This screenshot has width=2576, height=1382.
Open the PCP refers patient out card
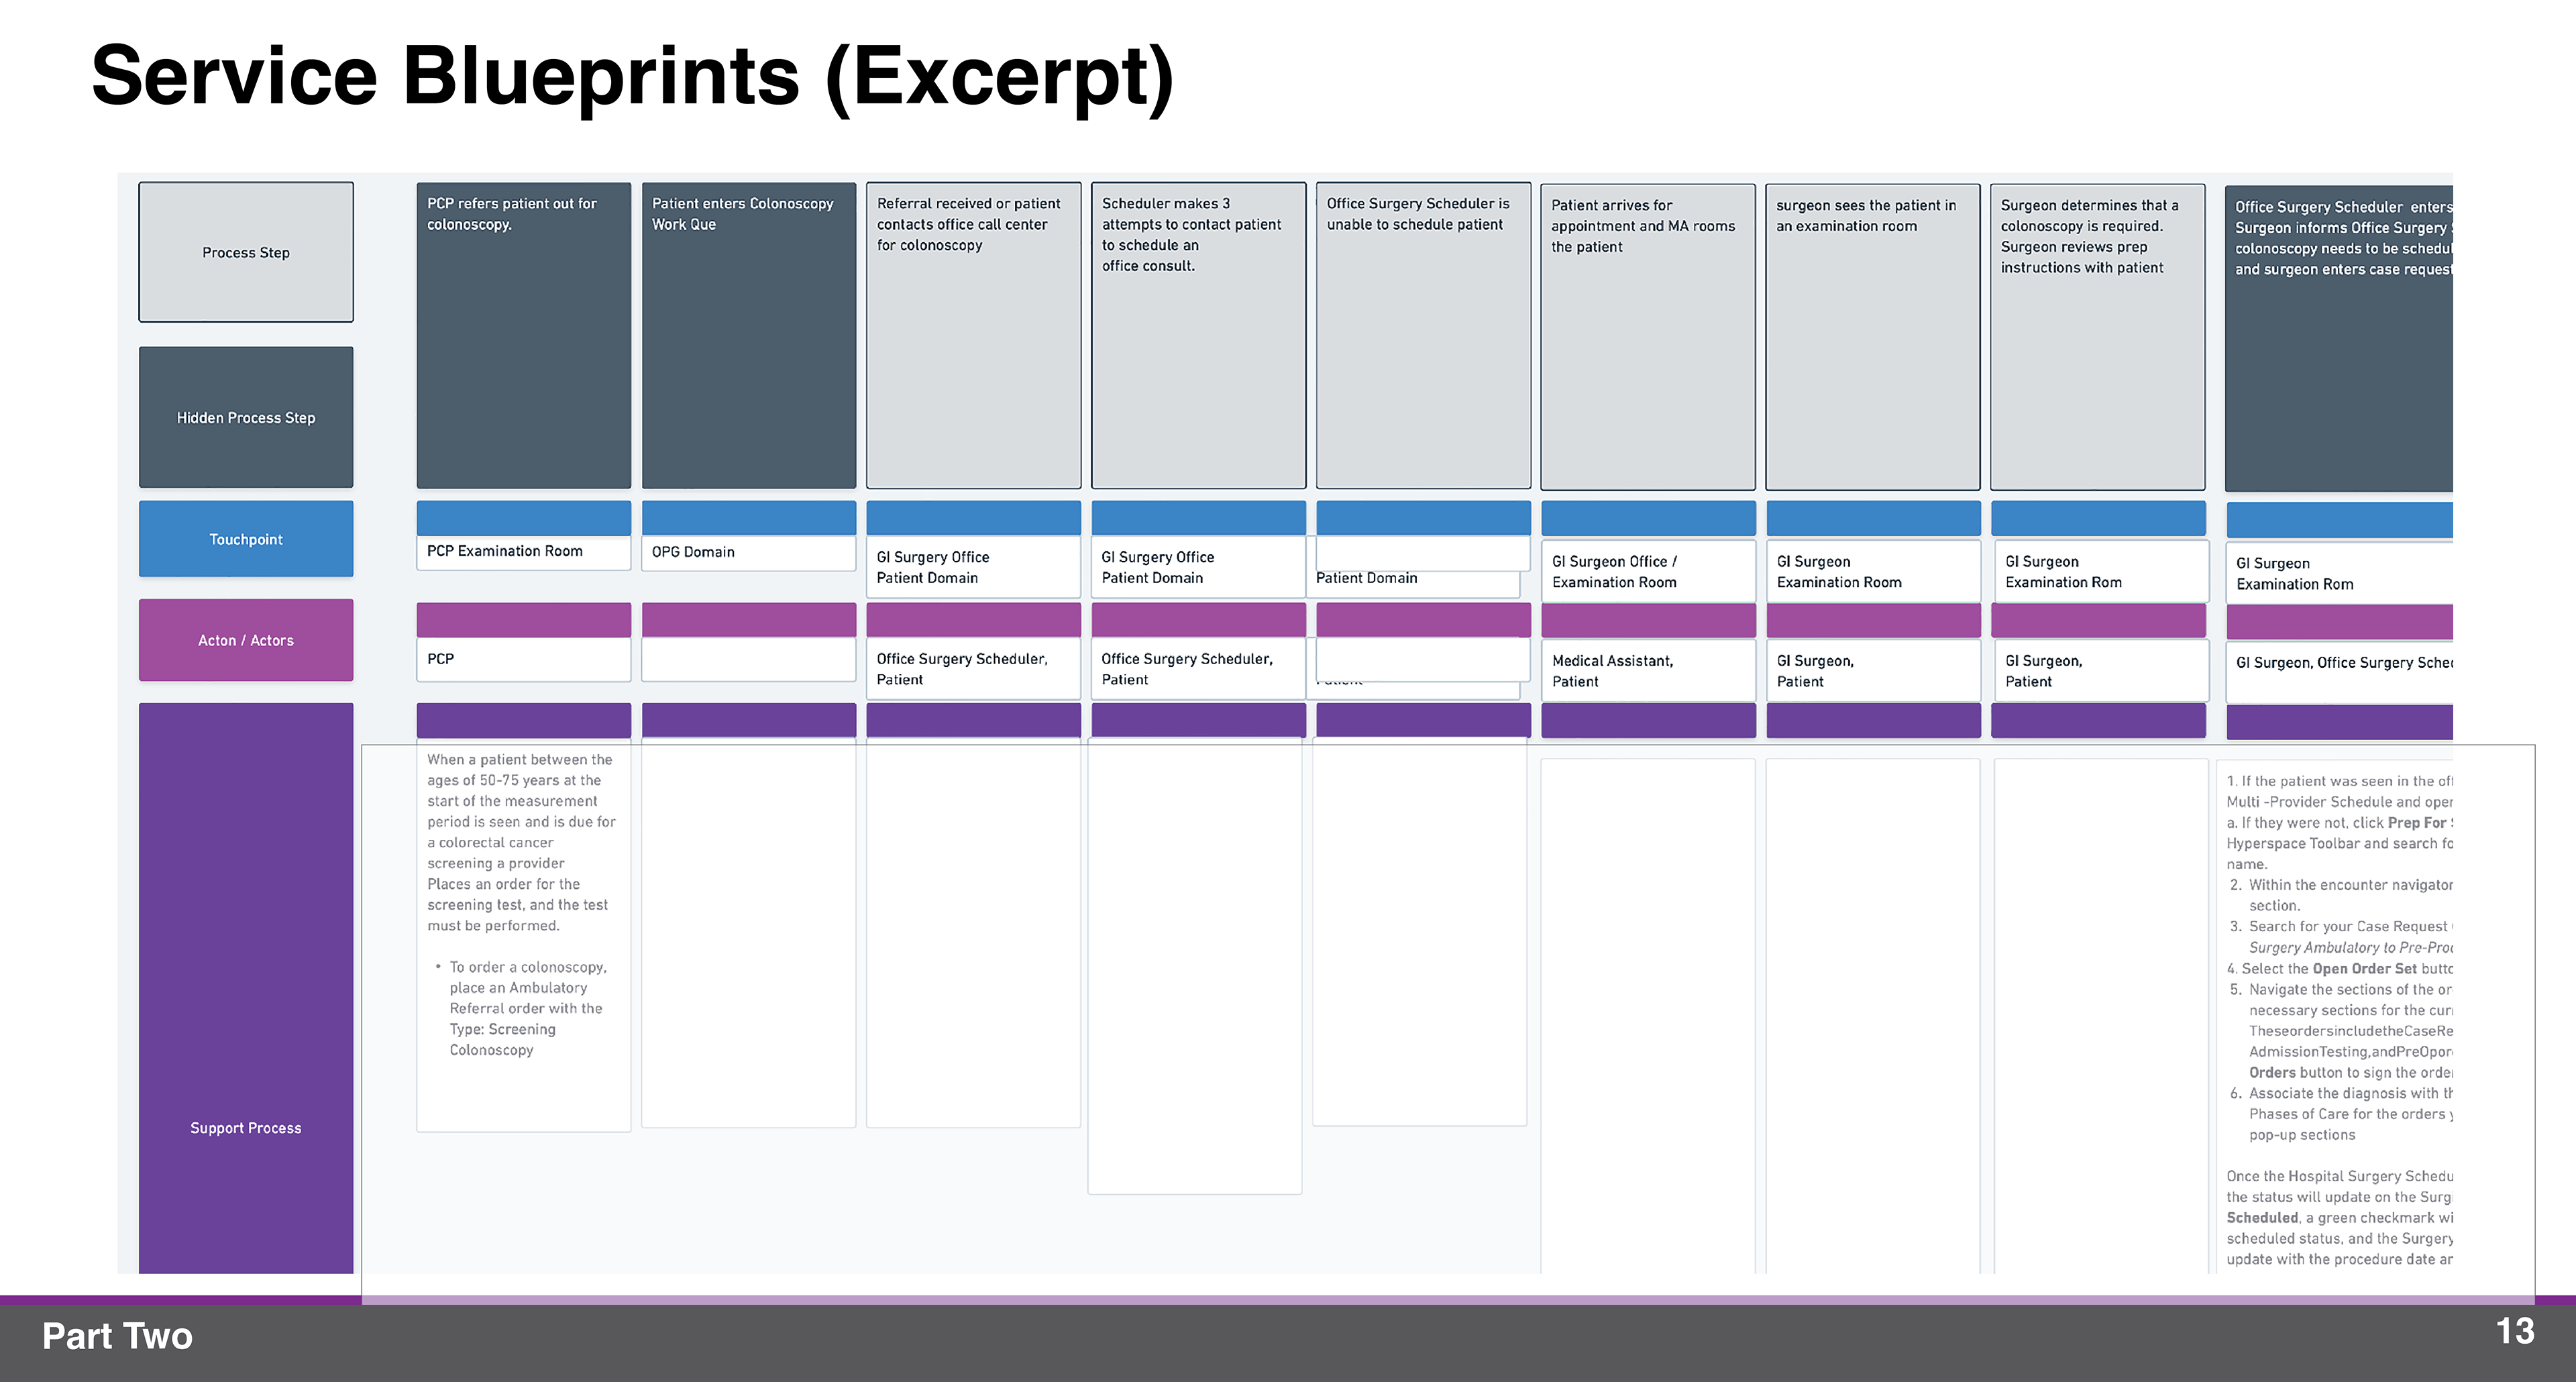coord(523,335)
